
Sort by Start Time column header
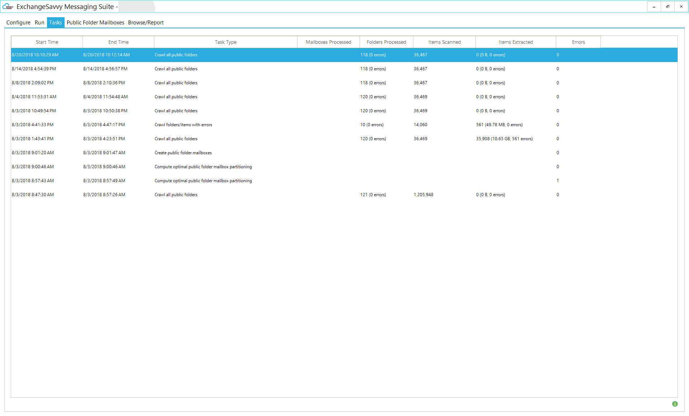coord(47,42)
